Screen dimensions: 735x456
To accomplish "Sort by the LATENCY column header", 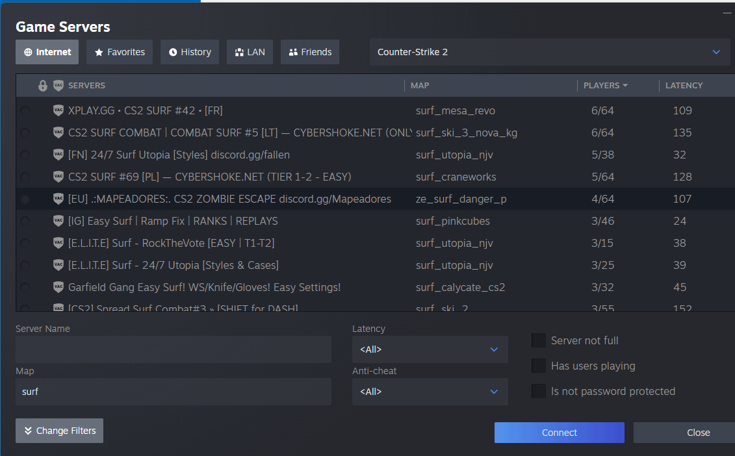I will tap(684, 85).
